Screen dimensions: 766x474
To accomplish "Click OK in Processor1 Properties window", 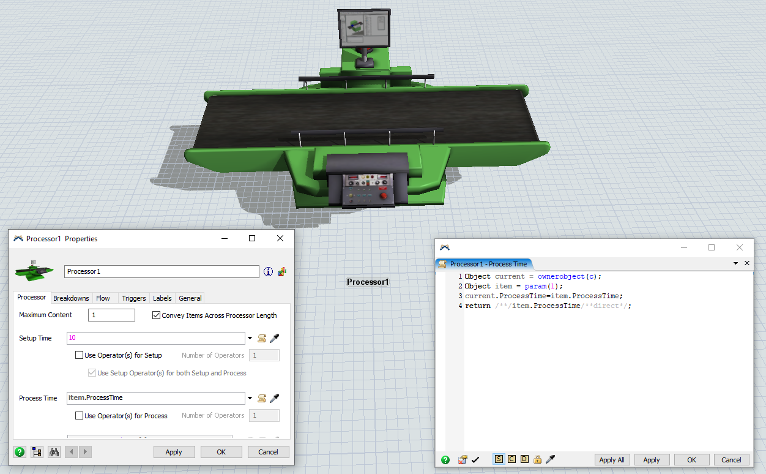I will coord(221,452).
